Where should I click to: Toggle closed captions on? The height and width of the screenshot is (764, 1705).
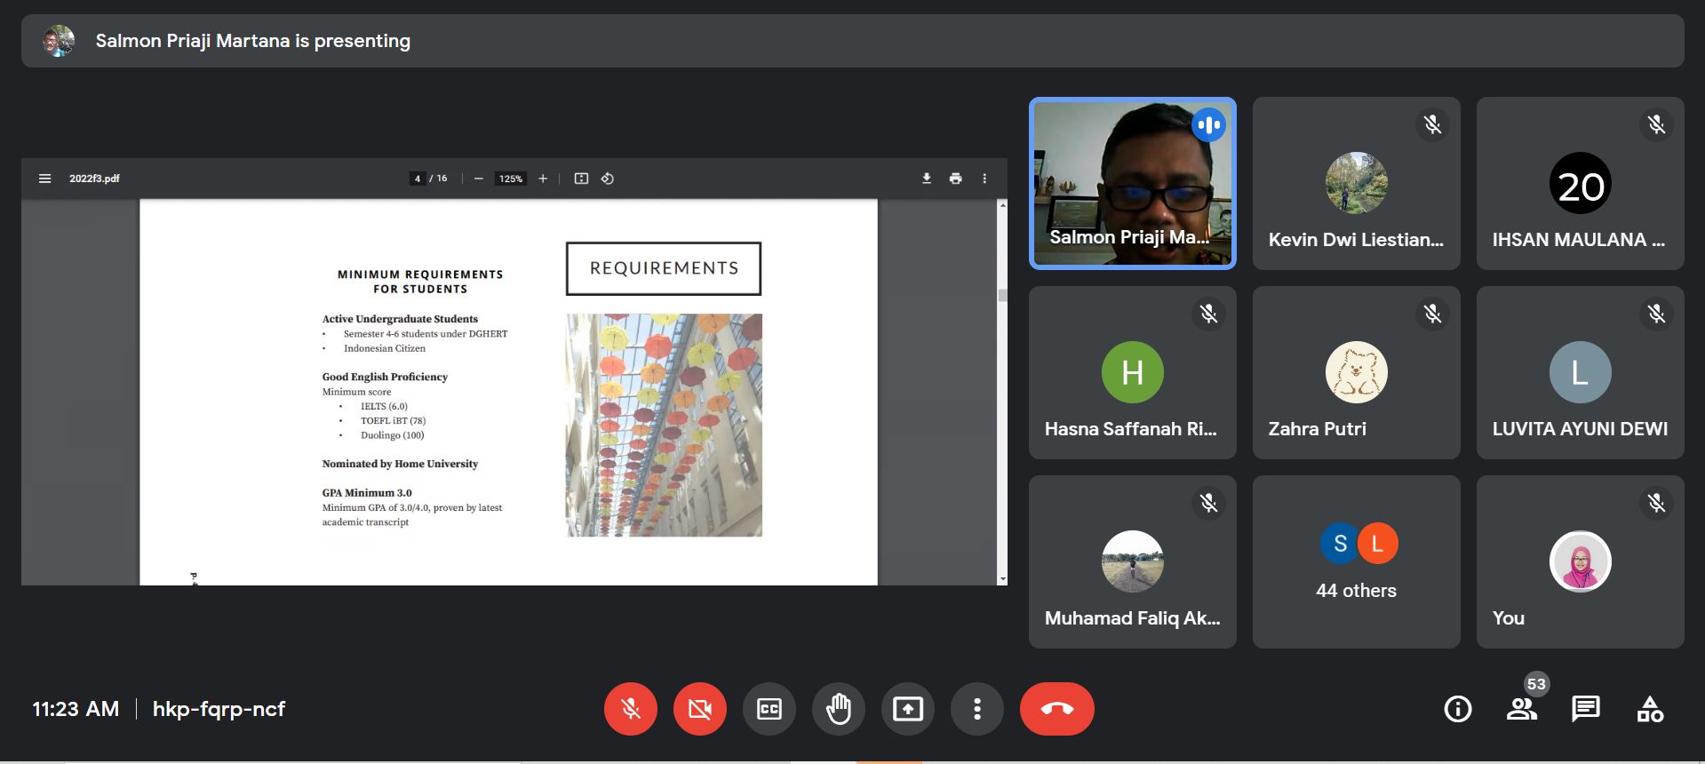click(x=769, y=709)
